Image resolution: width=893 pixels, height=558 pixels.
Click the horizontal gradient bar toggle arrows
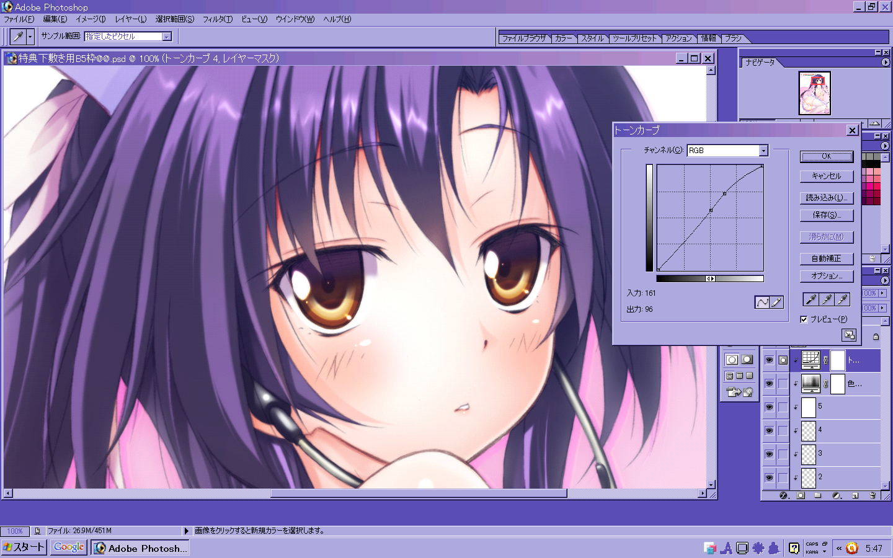710,279
